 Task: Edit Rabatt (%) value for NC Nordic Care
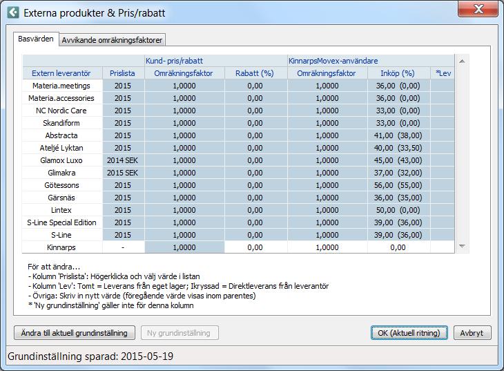coord(256,111)
